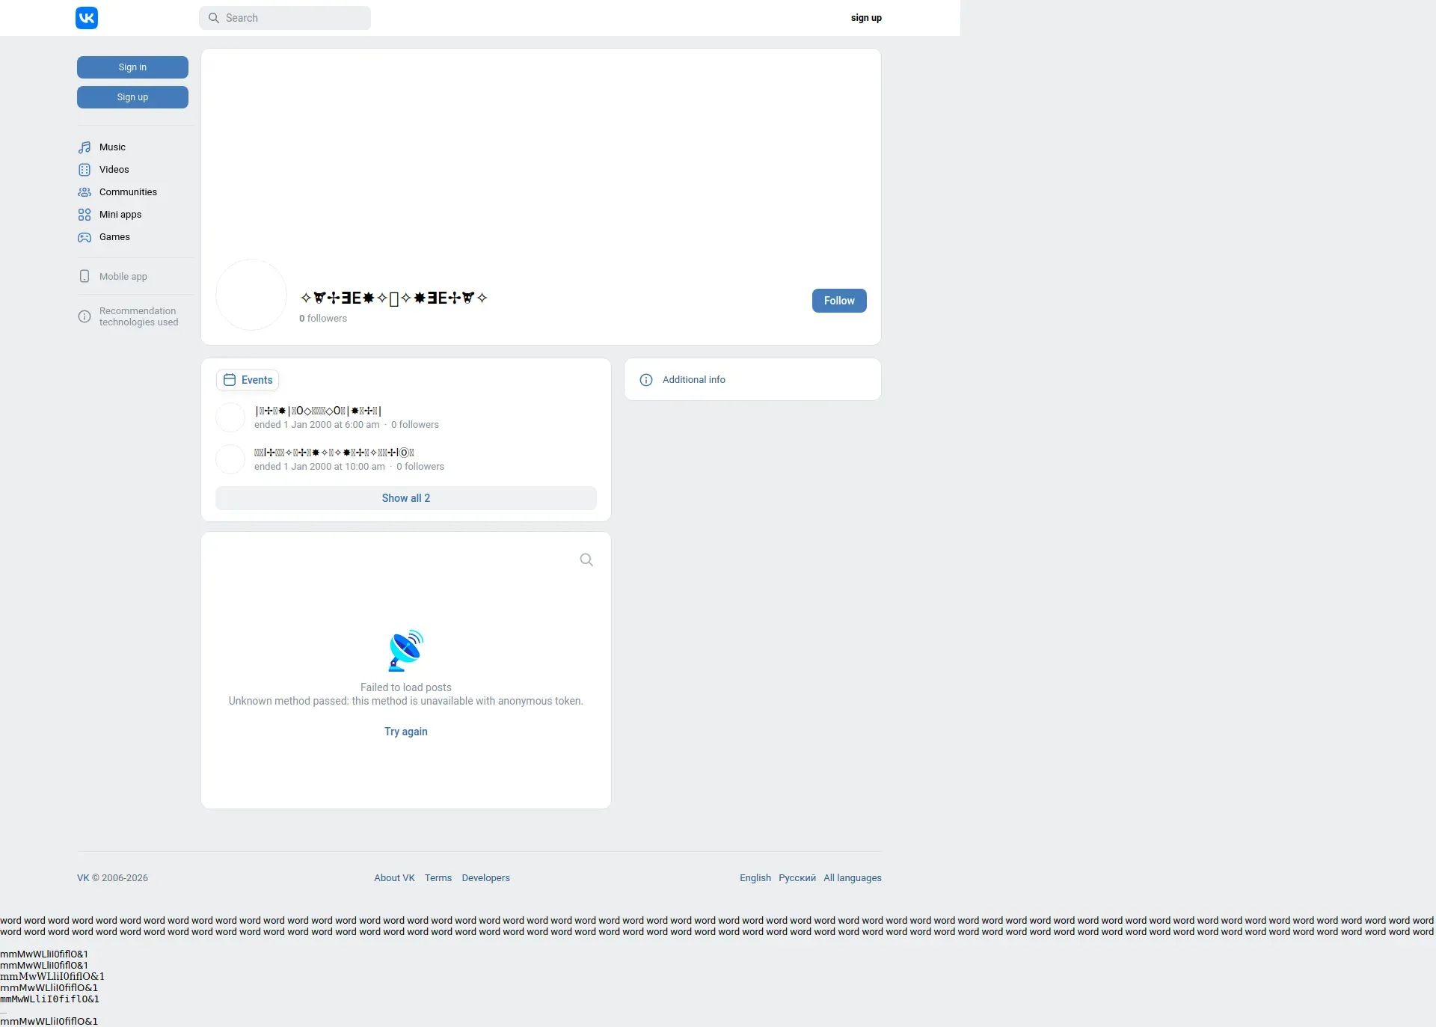Open the Events tab
The image size is (1436, 1027).
pyautogui.click(x=248, y=380)
